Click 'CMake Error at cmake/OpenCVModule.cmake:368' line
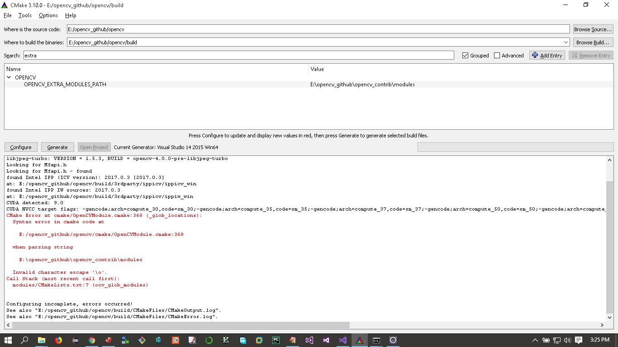This screenshot has width=618, height=347. 104,216
